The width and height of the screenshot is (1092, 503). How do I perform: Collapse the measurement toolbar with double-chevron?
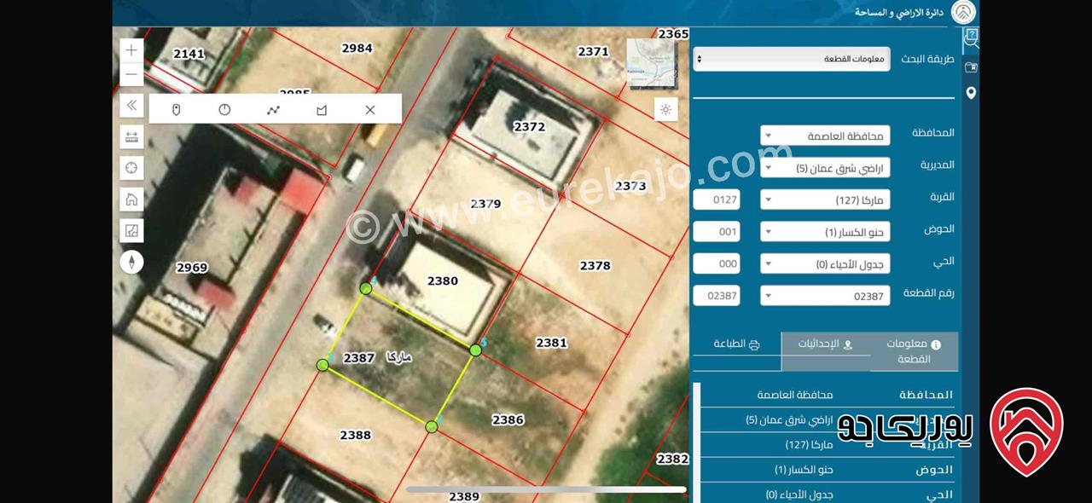131,105
